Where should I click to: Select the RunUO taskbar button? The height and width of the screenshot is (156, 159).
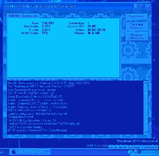pos(30,152)
